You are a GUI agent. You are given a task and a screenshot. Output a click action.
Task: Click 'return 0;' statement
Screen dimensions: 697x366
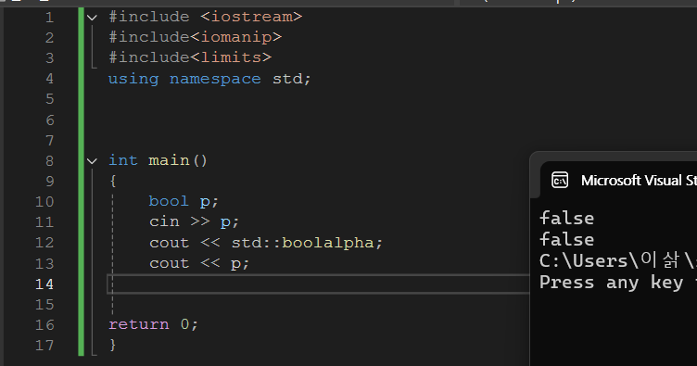[x=153, y=324]
